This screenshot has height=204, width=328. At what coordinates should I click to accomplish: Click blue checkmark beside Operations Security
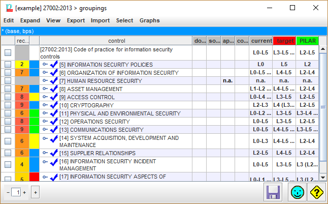(54, 122)
